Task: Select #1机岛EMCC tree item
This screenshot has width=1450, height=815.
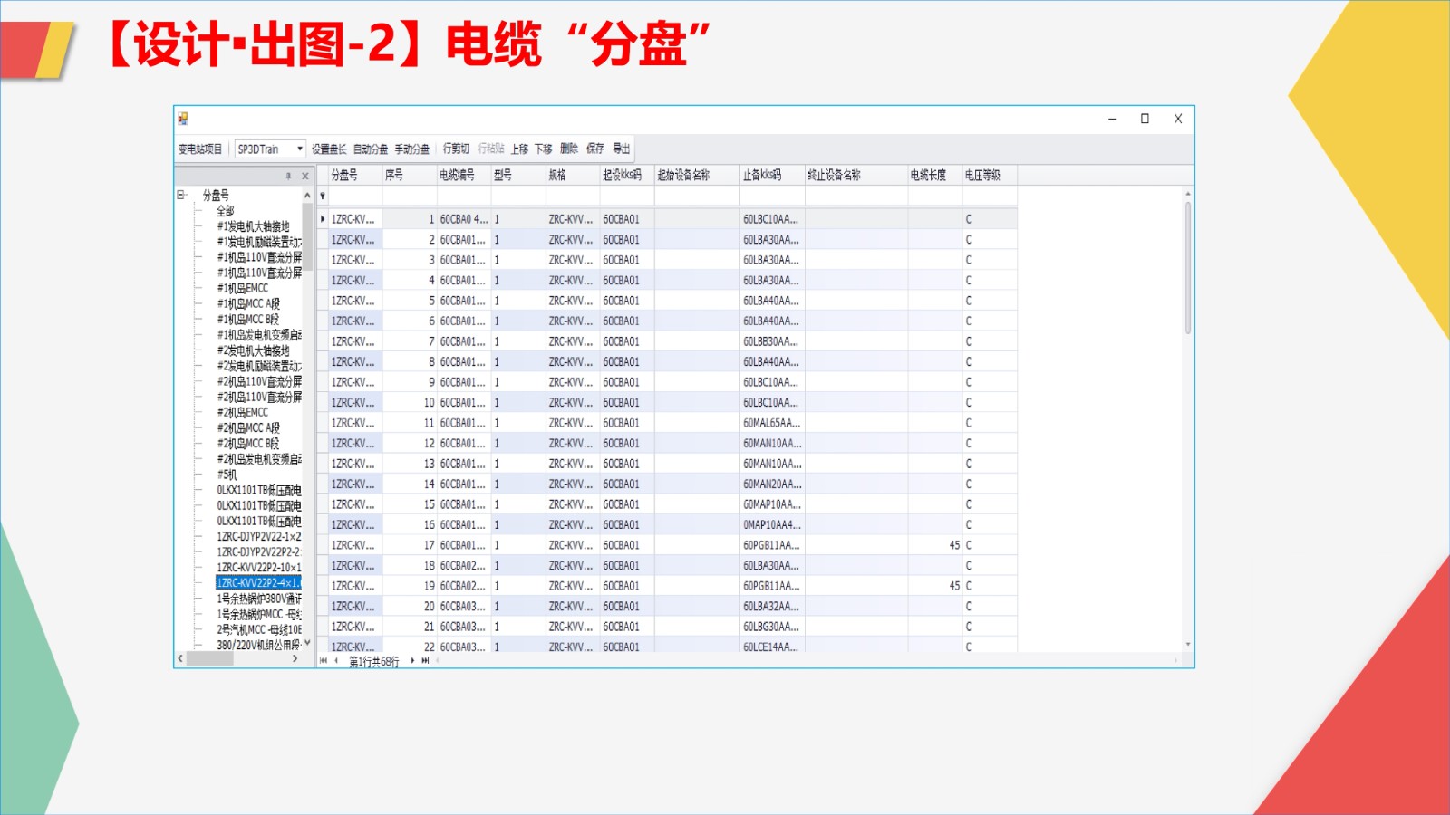Action: tap(242, 288)
